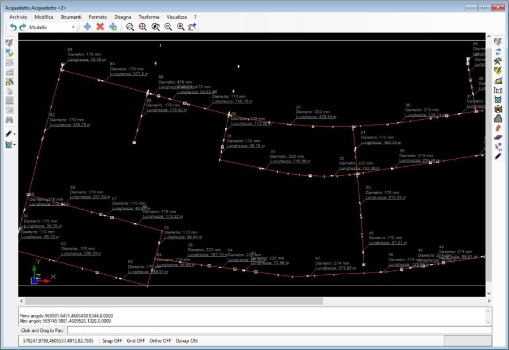
Task: Open the Trasforma menu
Action: [149, 17]
